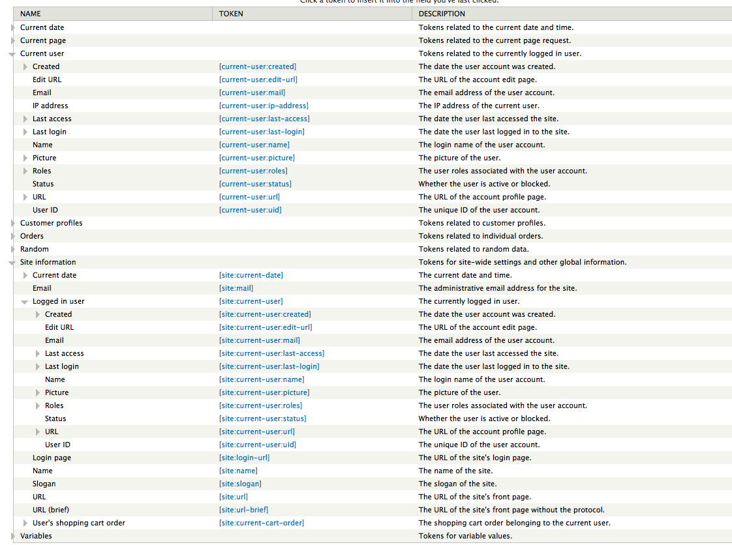
Task: Expand the top-level Current date group
Action: [13, 27]
